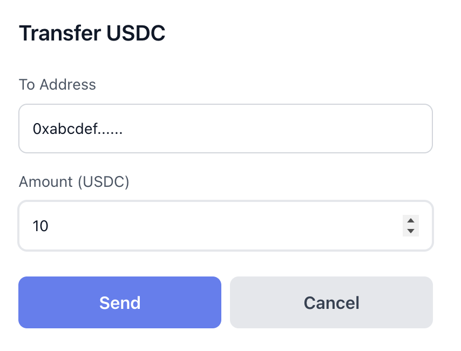Click the amount stepper down arrow
Image resolution: width=461 pixels, height=351 pixels.
(x=411, y=230)
